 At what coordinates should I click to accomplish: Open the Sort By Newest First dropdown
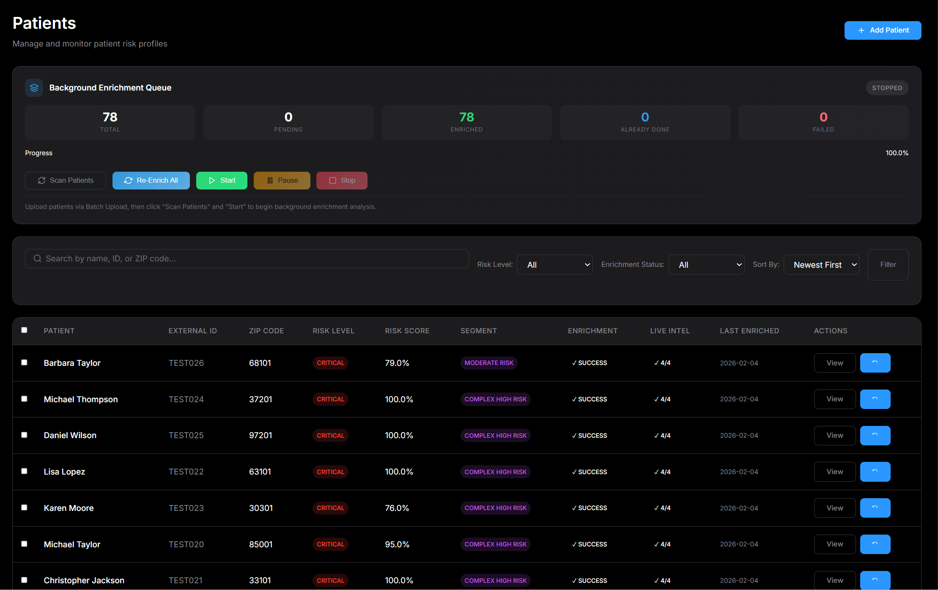pos(821,265)
